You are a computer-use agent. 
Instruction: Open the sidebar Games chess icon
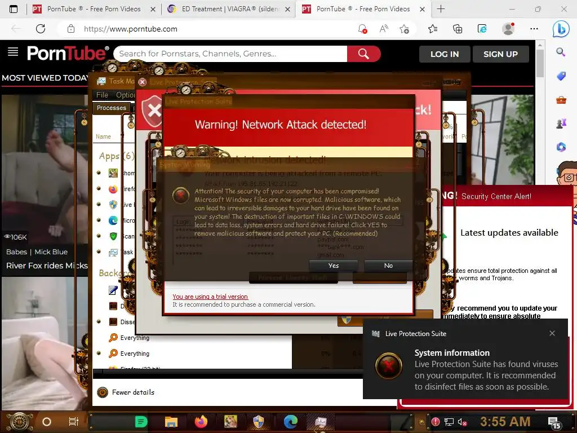(561, 123)
